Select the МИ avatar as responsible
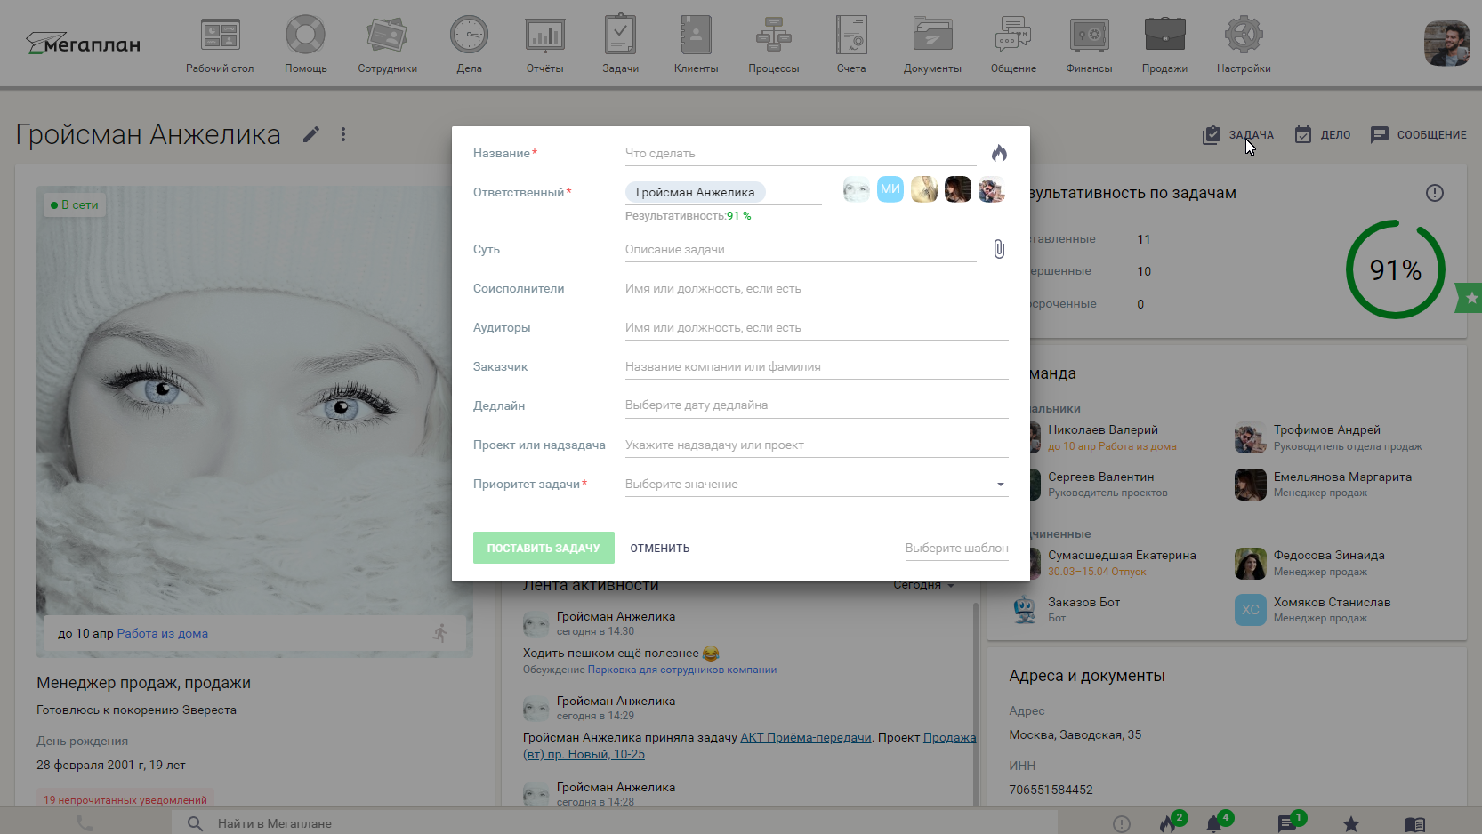This screenshot has width=1482, height=834. click(890, 188)
